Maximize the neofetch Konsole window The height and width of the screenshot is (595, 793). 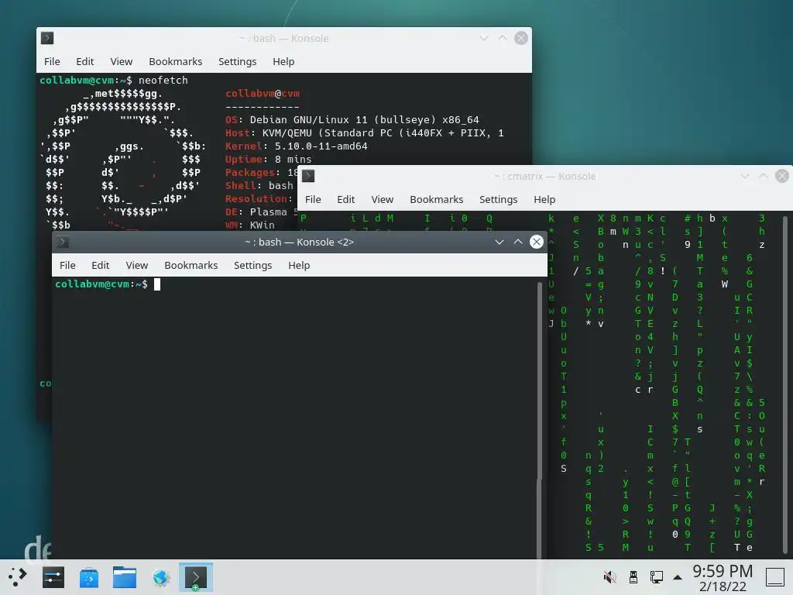[503, 38]
